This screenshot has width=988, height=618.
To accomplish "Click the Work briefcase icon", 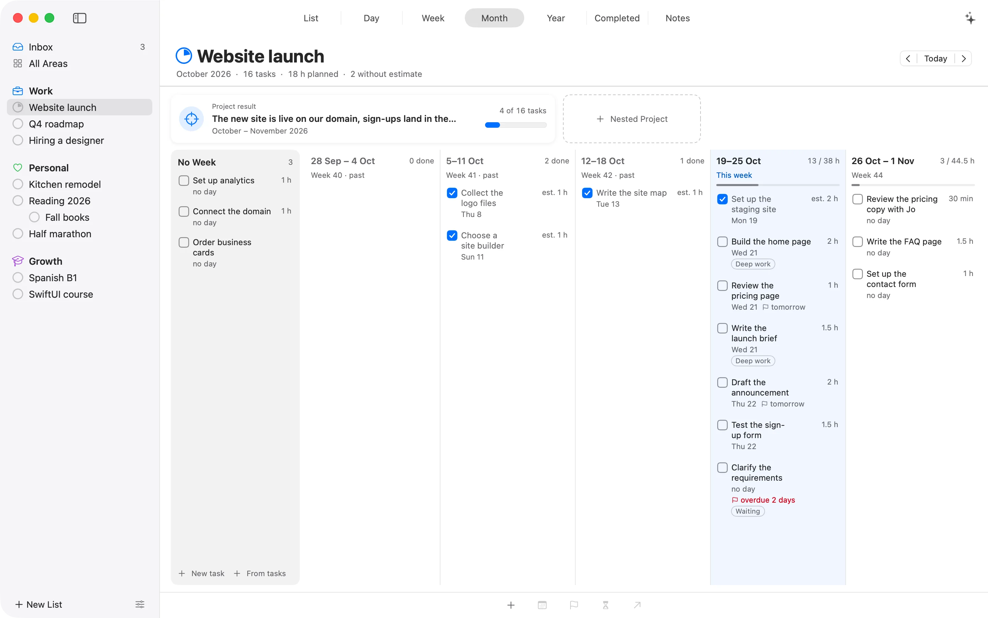I will (x=17, y=91).
